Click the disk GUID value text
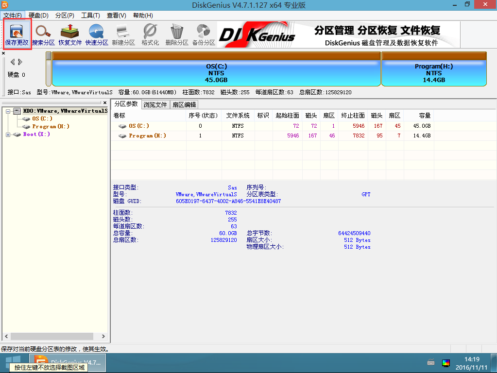 tap(228, 201)
